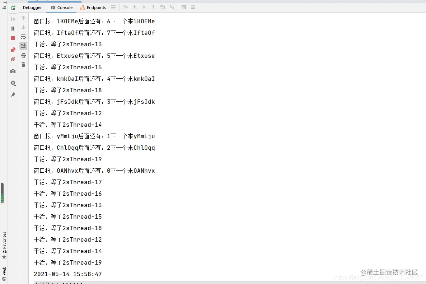The image size is (426, 284).
Task: Click the Down the stack trace arrow
Action: [23, 27]
